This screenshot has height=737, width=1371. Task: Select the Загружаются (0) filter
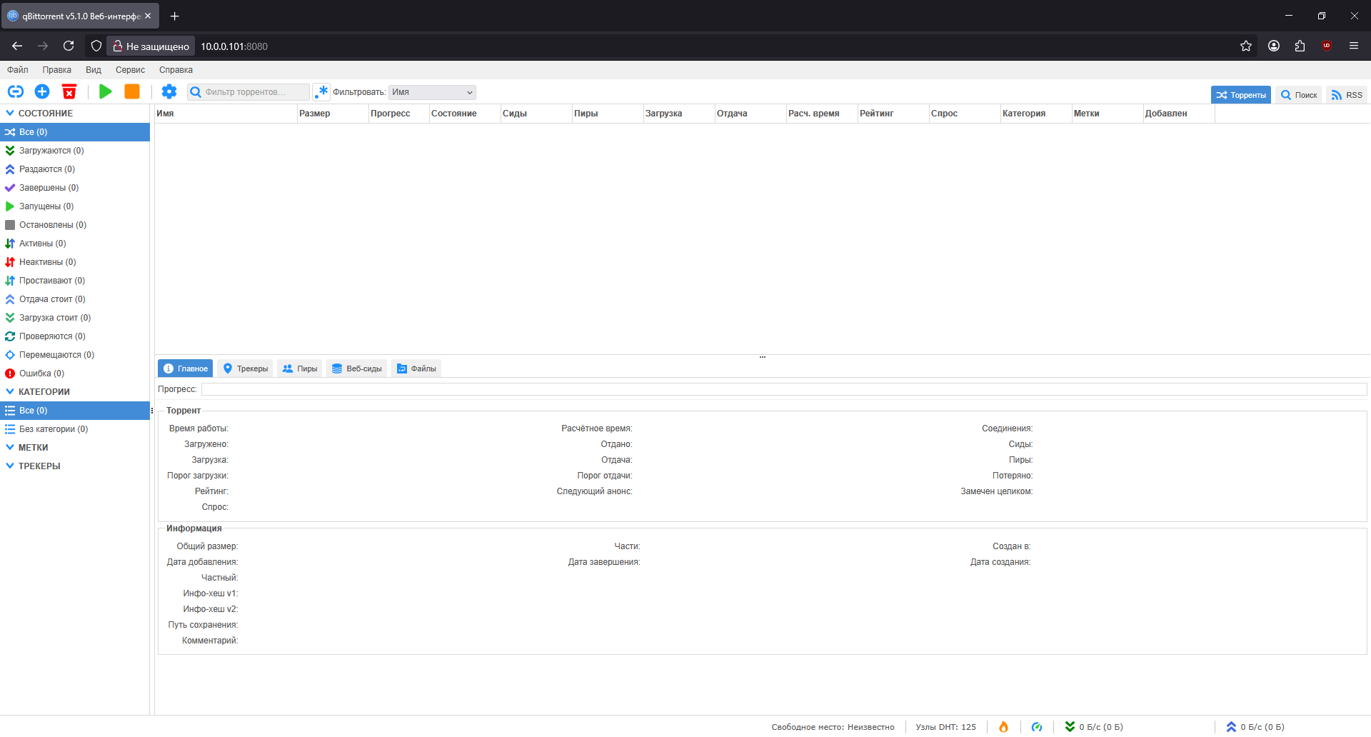coord(51,151)
